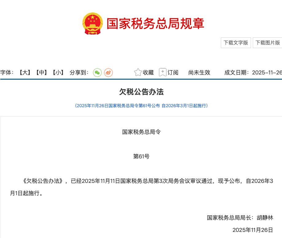Click the 国家税务总局令 heading

[x=141, y=132]
